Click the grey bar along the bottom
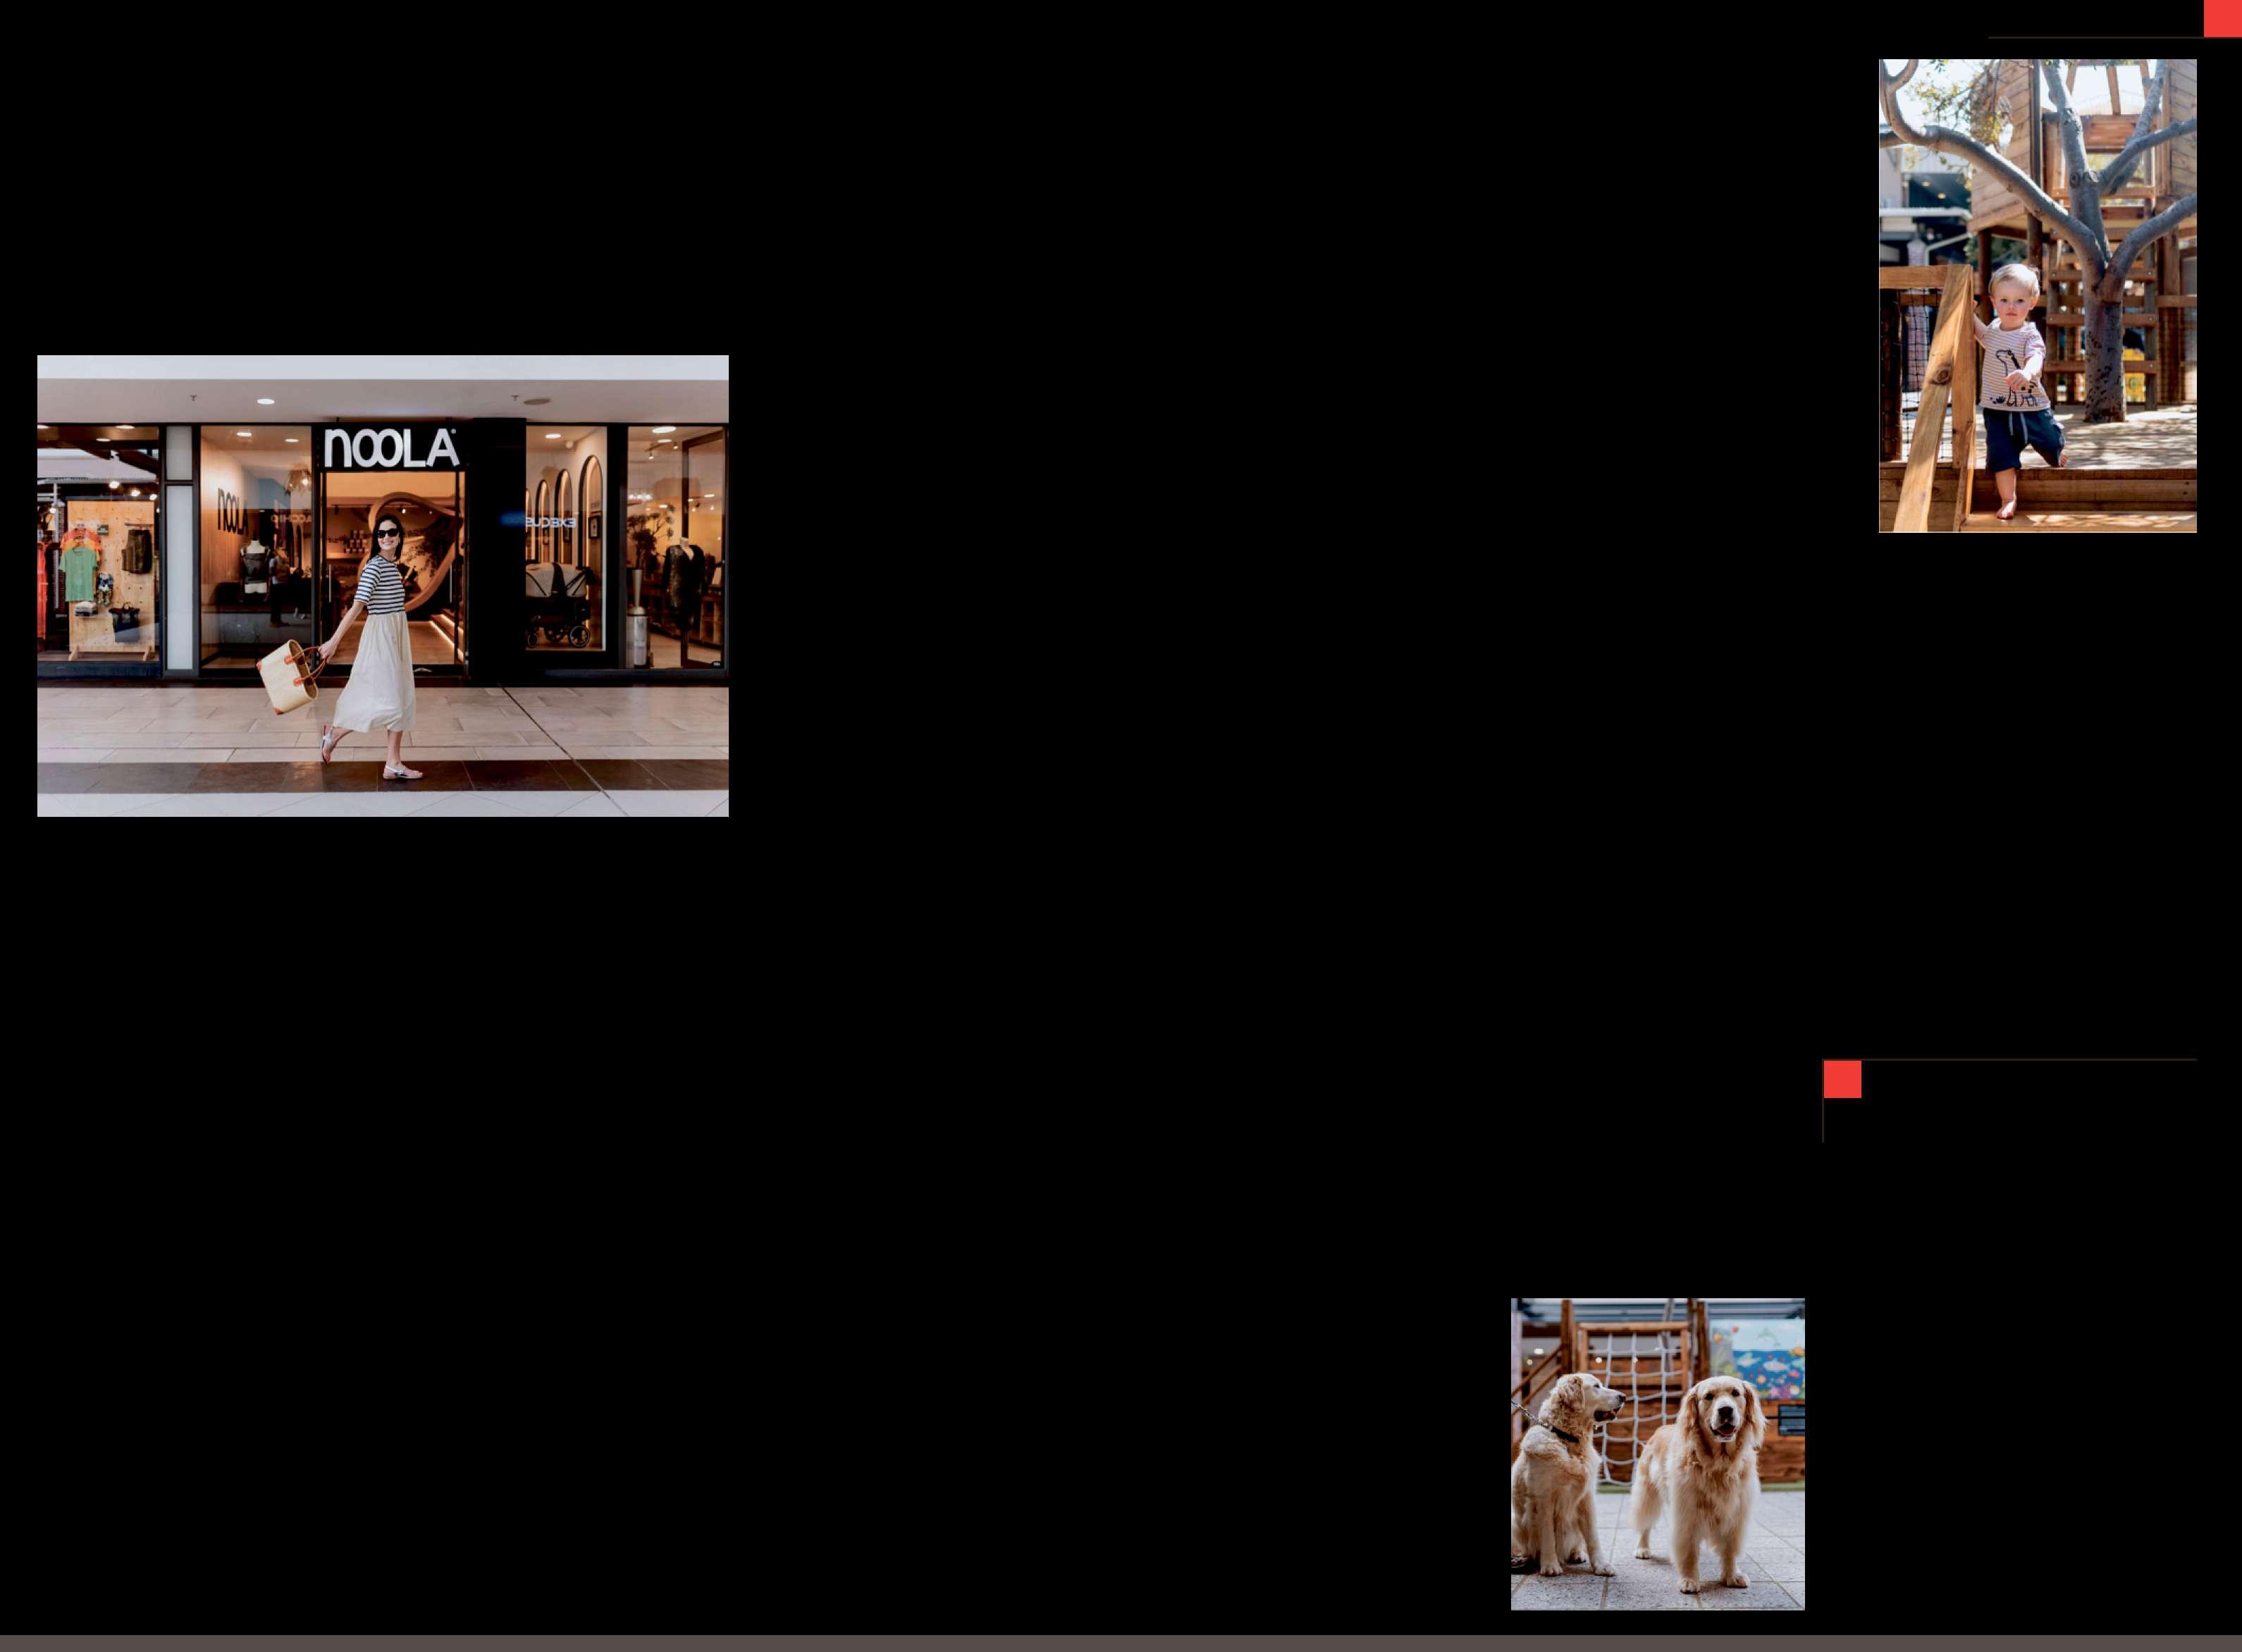Image resolution: width=2242 pixels, height=1652 pixels. click(1120, 1643)
